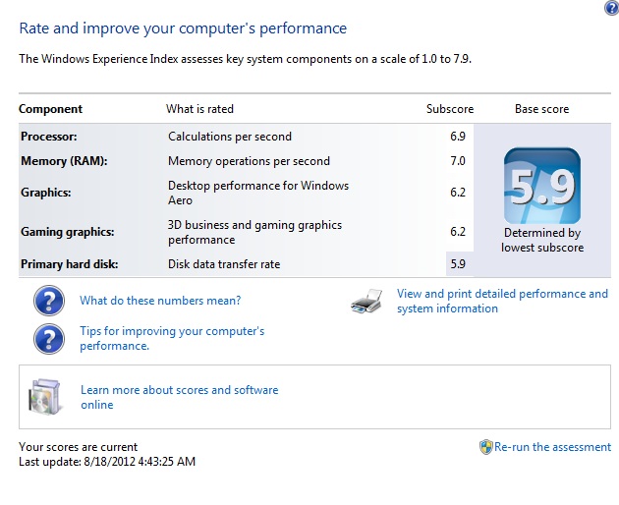Click the Memory subscore 7.0
This screenshot has height=505, width=619.
click(458, 161)
